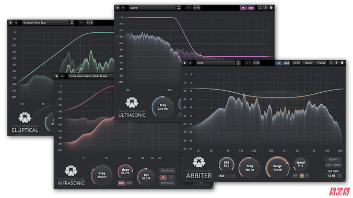
Task: Click the Infrasonic Freq 10.0 Hz knob
Action: 102,175
